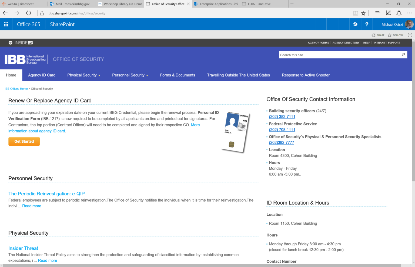Click the site search magnifier icon
415x267 pixels.
pyautogui.click(x=403, y=55)
